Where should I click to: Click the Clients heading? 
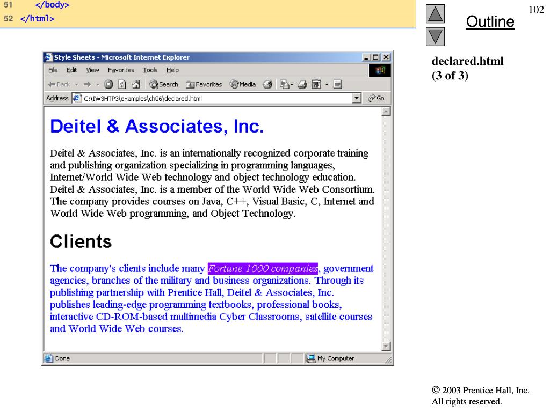81,241
